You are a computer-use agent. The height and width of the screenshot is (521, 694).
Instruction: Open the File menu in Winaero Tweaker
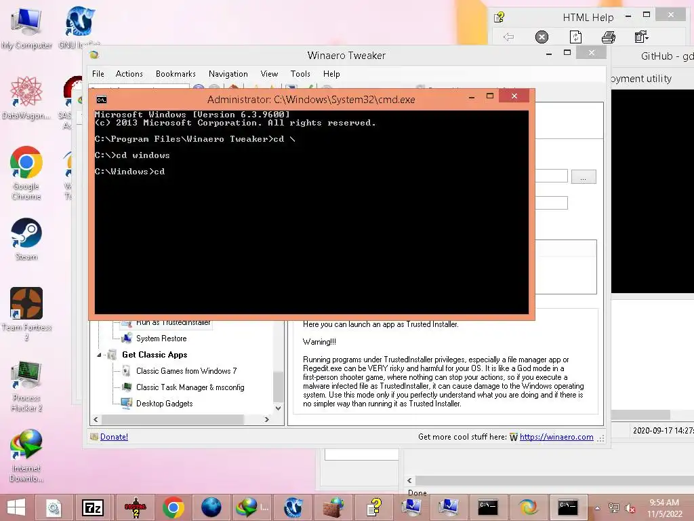tap(98, 74)
